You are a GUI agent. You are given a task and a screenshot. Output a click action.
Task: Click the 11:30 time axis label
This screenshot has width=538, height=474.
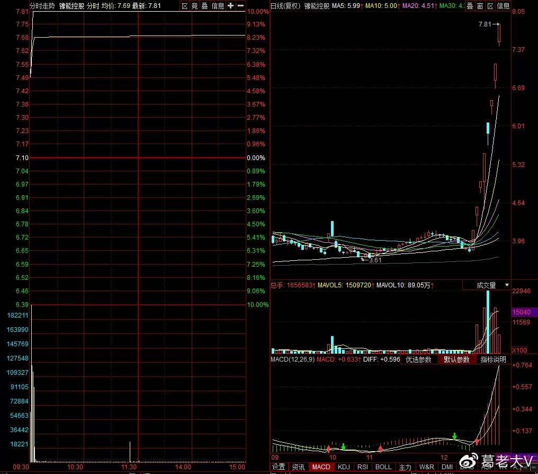click(129, 467)
